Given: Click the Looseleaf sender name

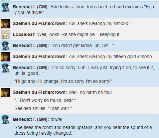Looking at the screenshot, I should (x=24, y=34).
